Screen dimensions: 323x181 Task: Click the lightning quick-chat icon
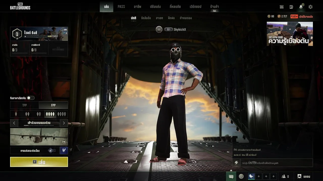236,163
